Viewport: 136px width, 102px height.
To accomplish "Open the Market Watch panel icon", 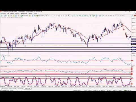I will [x=8, y=16].
